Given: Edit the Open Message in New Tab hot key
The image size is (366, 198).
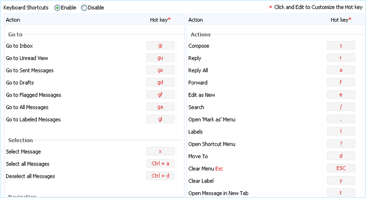Looking at the screenshot, I should tap(341, 193).
